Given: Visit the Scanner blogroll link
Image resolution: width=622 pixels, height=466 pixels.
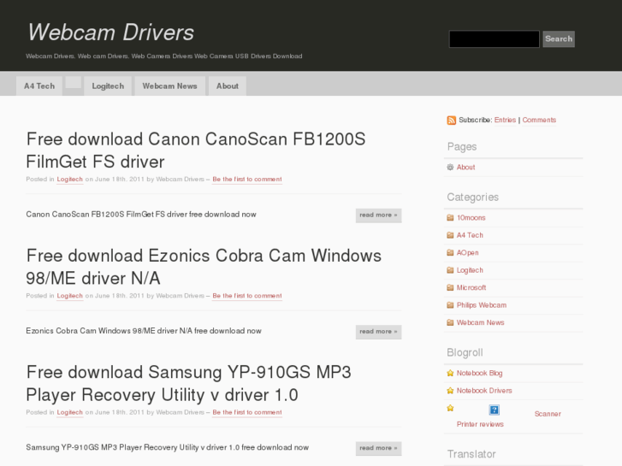Looking at the screenshot, I should (x=548, y=414).
